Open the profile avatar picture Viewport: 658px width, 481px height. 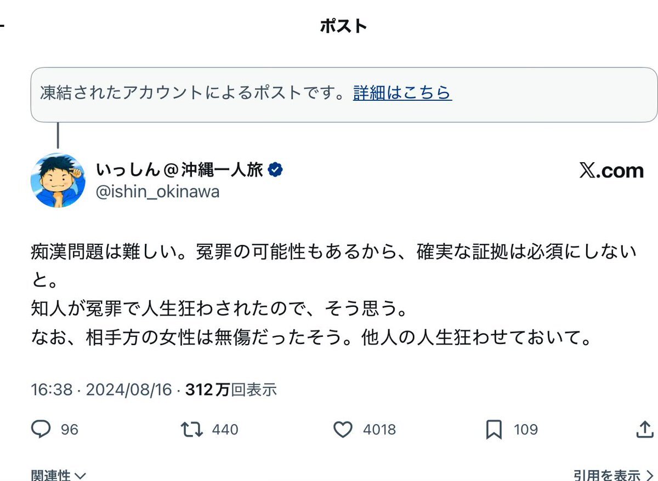point(58,180)
